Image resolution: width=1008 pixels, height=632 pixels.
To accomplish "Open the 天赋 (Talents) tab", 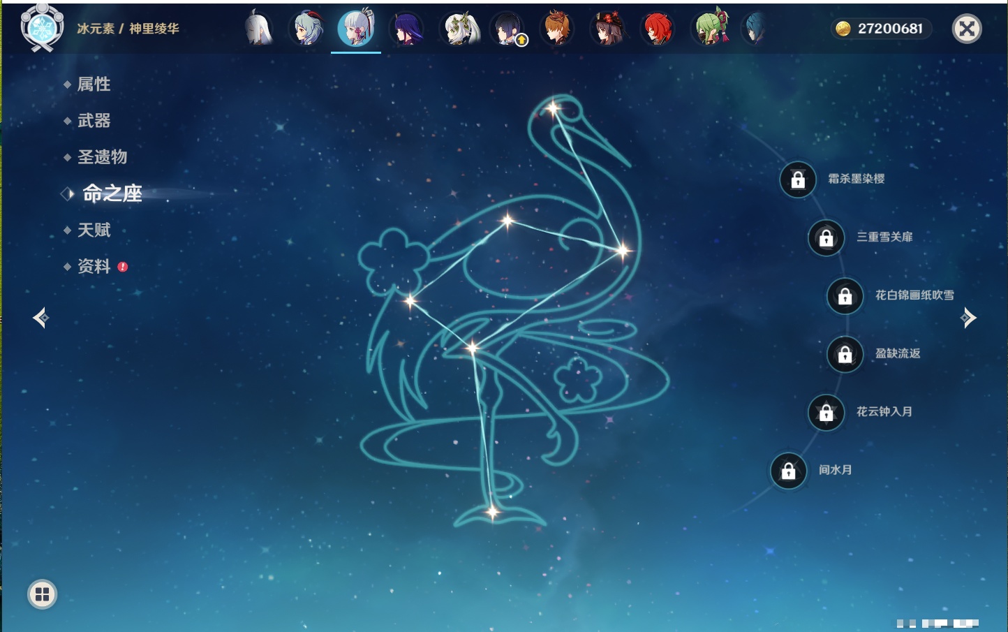I will point(94,230).
